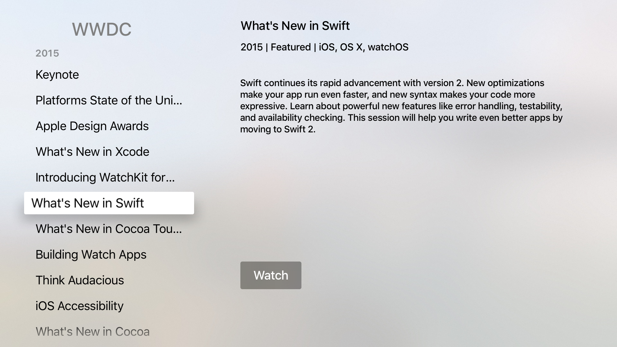Click the What's New in Swift detail title
The width and height of the screenshot is (617, 347).
(295, 26)
